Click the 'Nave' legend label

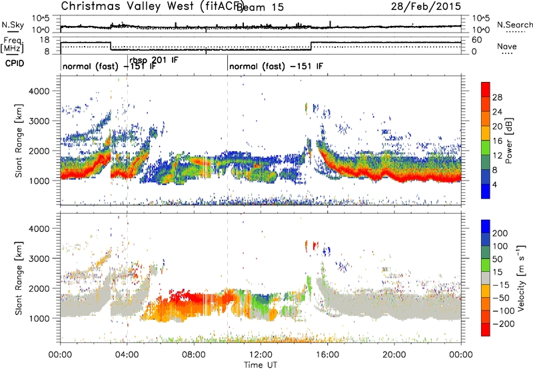pyautogui.click(x=506, y=47)
